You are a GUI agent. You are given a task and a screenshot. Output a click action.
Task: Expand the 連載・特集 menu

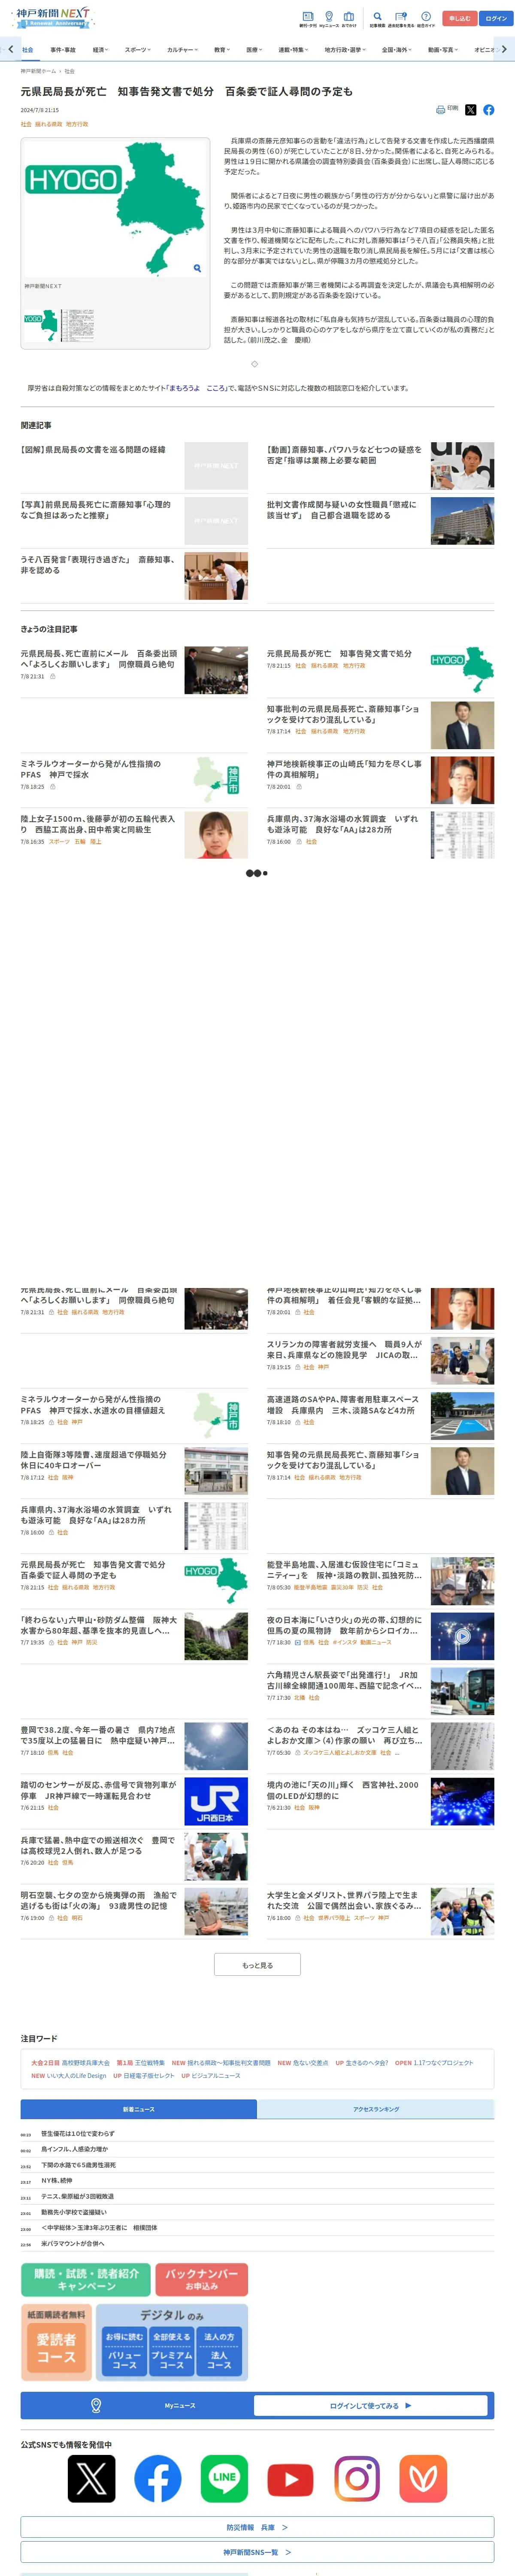tap(293, 49)
